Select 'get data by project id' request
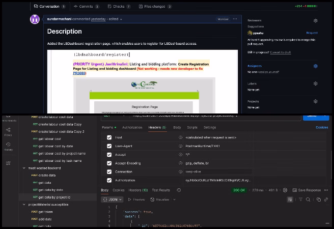The image size is (334, 229). click(58, 197)
